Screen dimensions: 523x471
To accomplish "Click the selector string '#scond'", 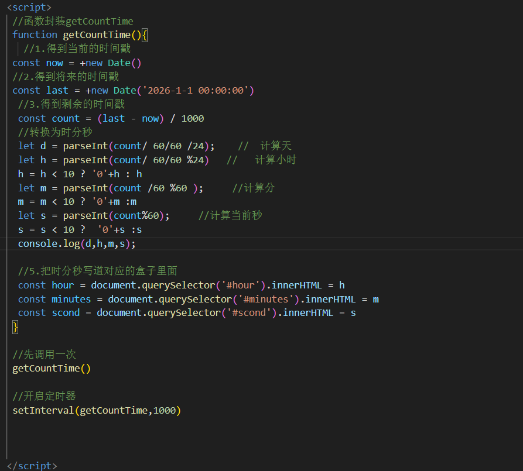I will pos(249,313).
